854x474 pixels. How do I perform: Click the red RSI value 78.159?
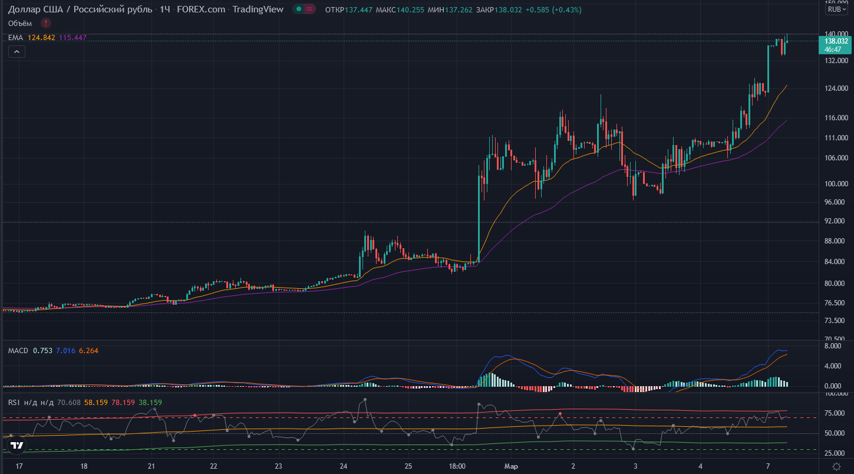pos(123,403)
